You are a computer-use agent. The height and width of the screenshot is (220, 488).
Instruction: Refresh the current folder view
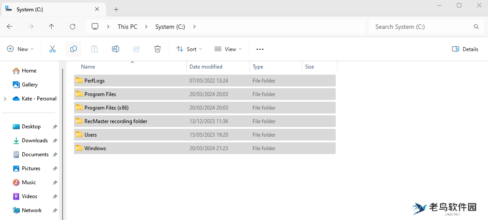tap(73, 27)
